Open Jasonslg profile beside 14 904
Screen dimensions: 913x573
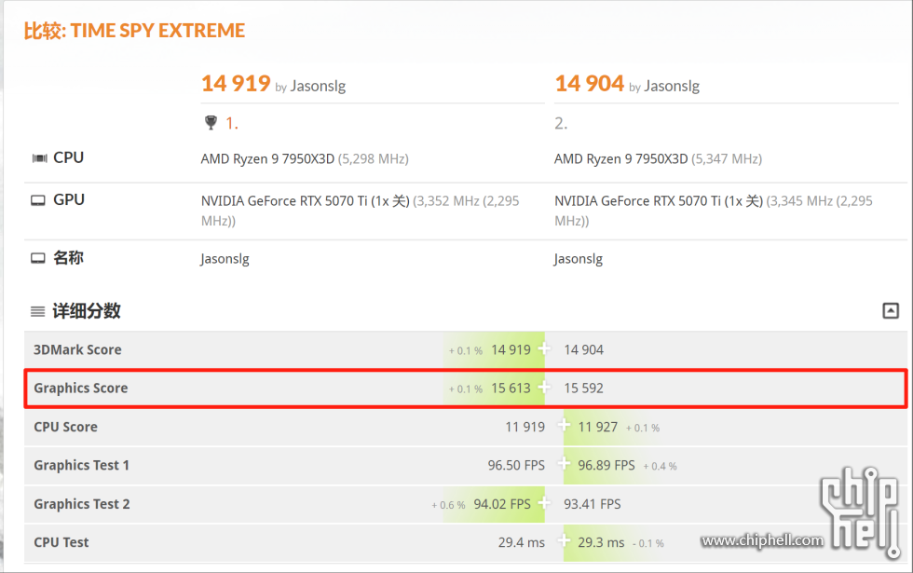click(x=672, y=86)
